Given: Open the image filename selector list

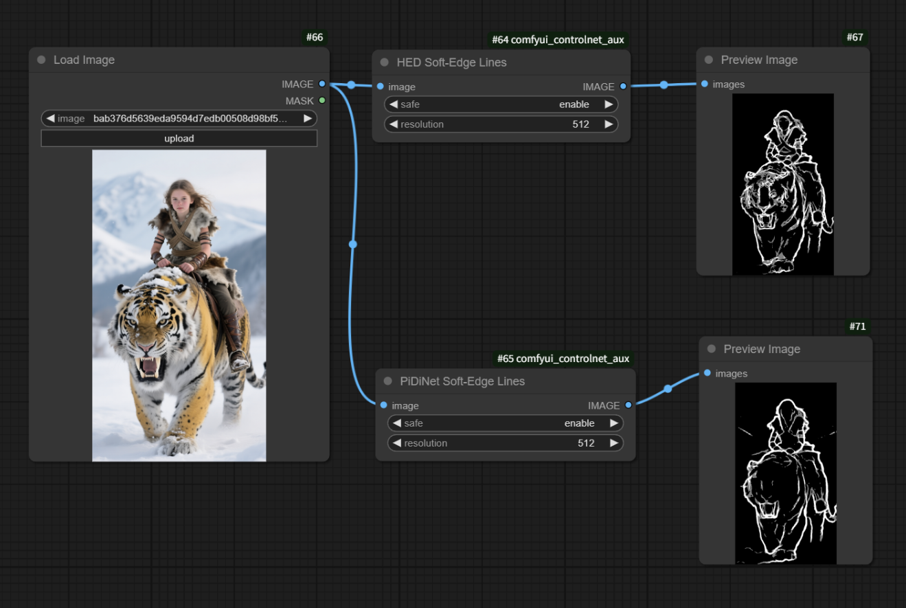Looking at the screenshot, I should tap(190, 119).
